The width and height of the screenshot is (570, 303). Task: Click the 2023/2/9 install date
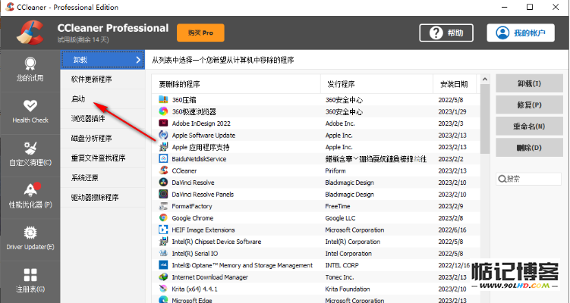(x=451, y=206)
